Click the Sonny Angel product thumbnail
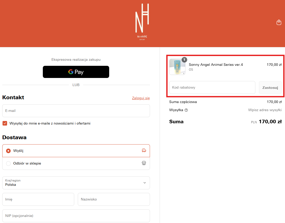The width and height of the screenshot is (285, 223). click(177, 67)
